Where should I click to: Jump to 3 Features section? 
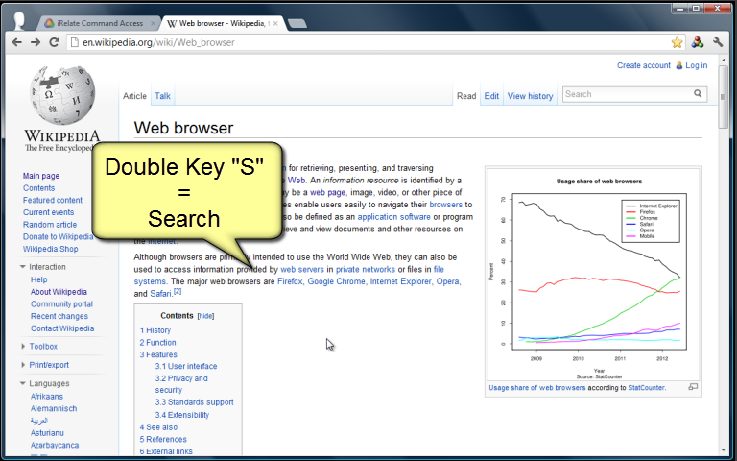click(158, 354)
